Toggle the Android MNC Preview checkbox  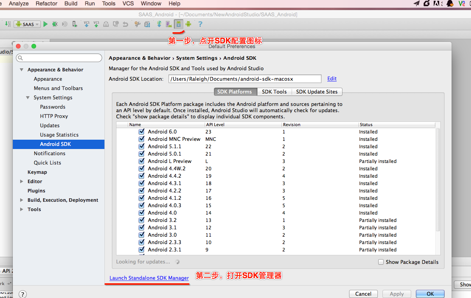pos(141,139)
